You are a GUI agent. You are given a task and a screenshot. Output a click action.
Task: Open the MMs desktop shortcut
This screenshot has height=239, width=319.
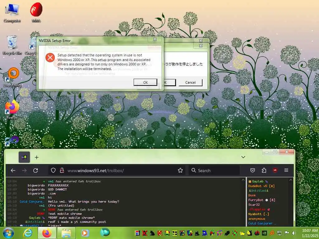pyautogui.click(x=36, y=12)
